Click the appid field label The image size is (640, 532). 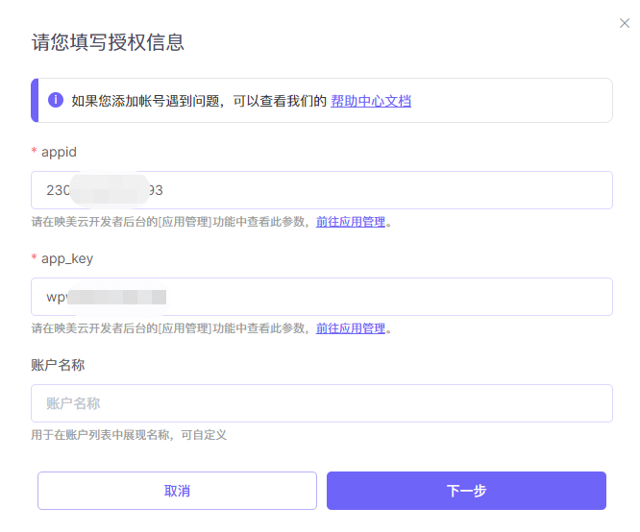59,152
